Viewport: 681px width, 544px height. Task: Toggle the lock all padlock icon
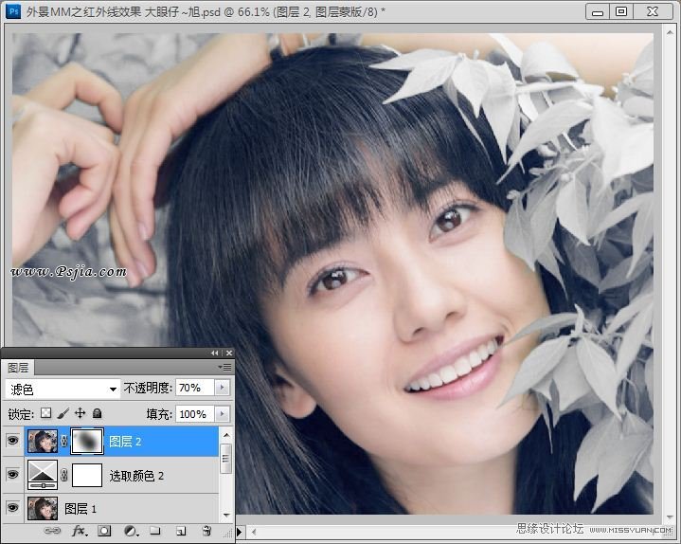[x=97, y=414]
